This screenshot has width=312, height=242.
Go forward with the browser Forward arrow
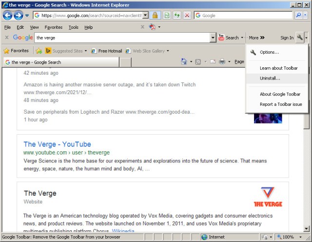[19, 15]
